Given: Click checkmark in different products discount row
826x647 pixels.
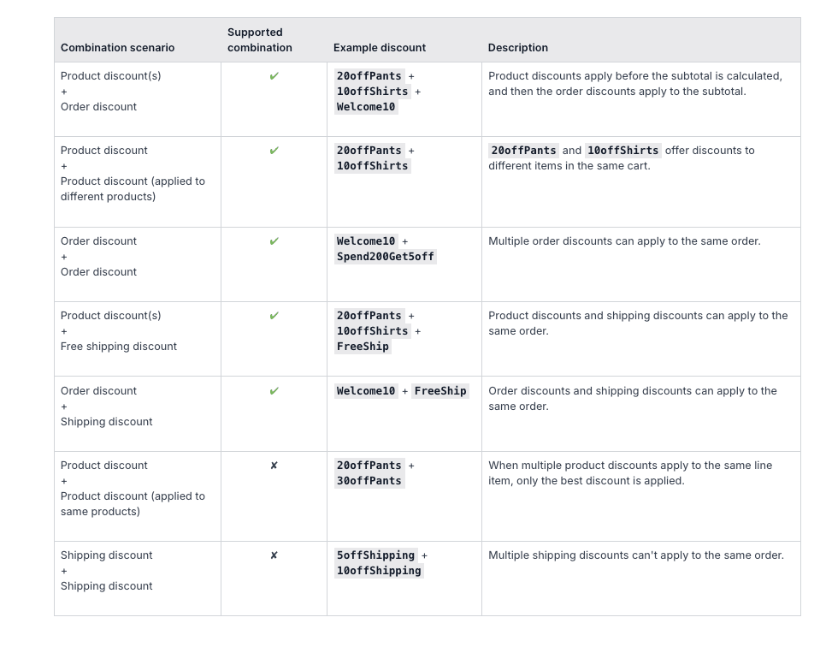Looking at the screenshot, I should pyautogui.click(x=274, y=151).
